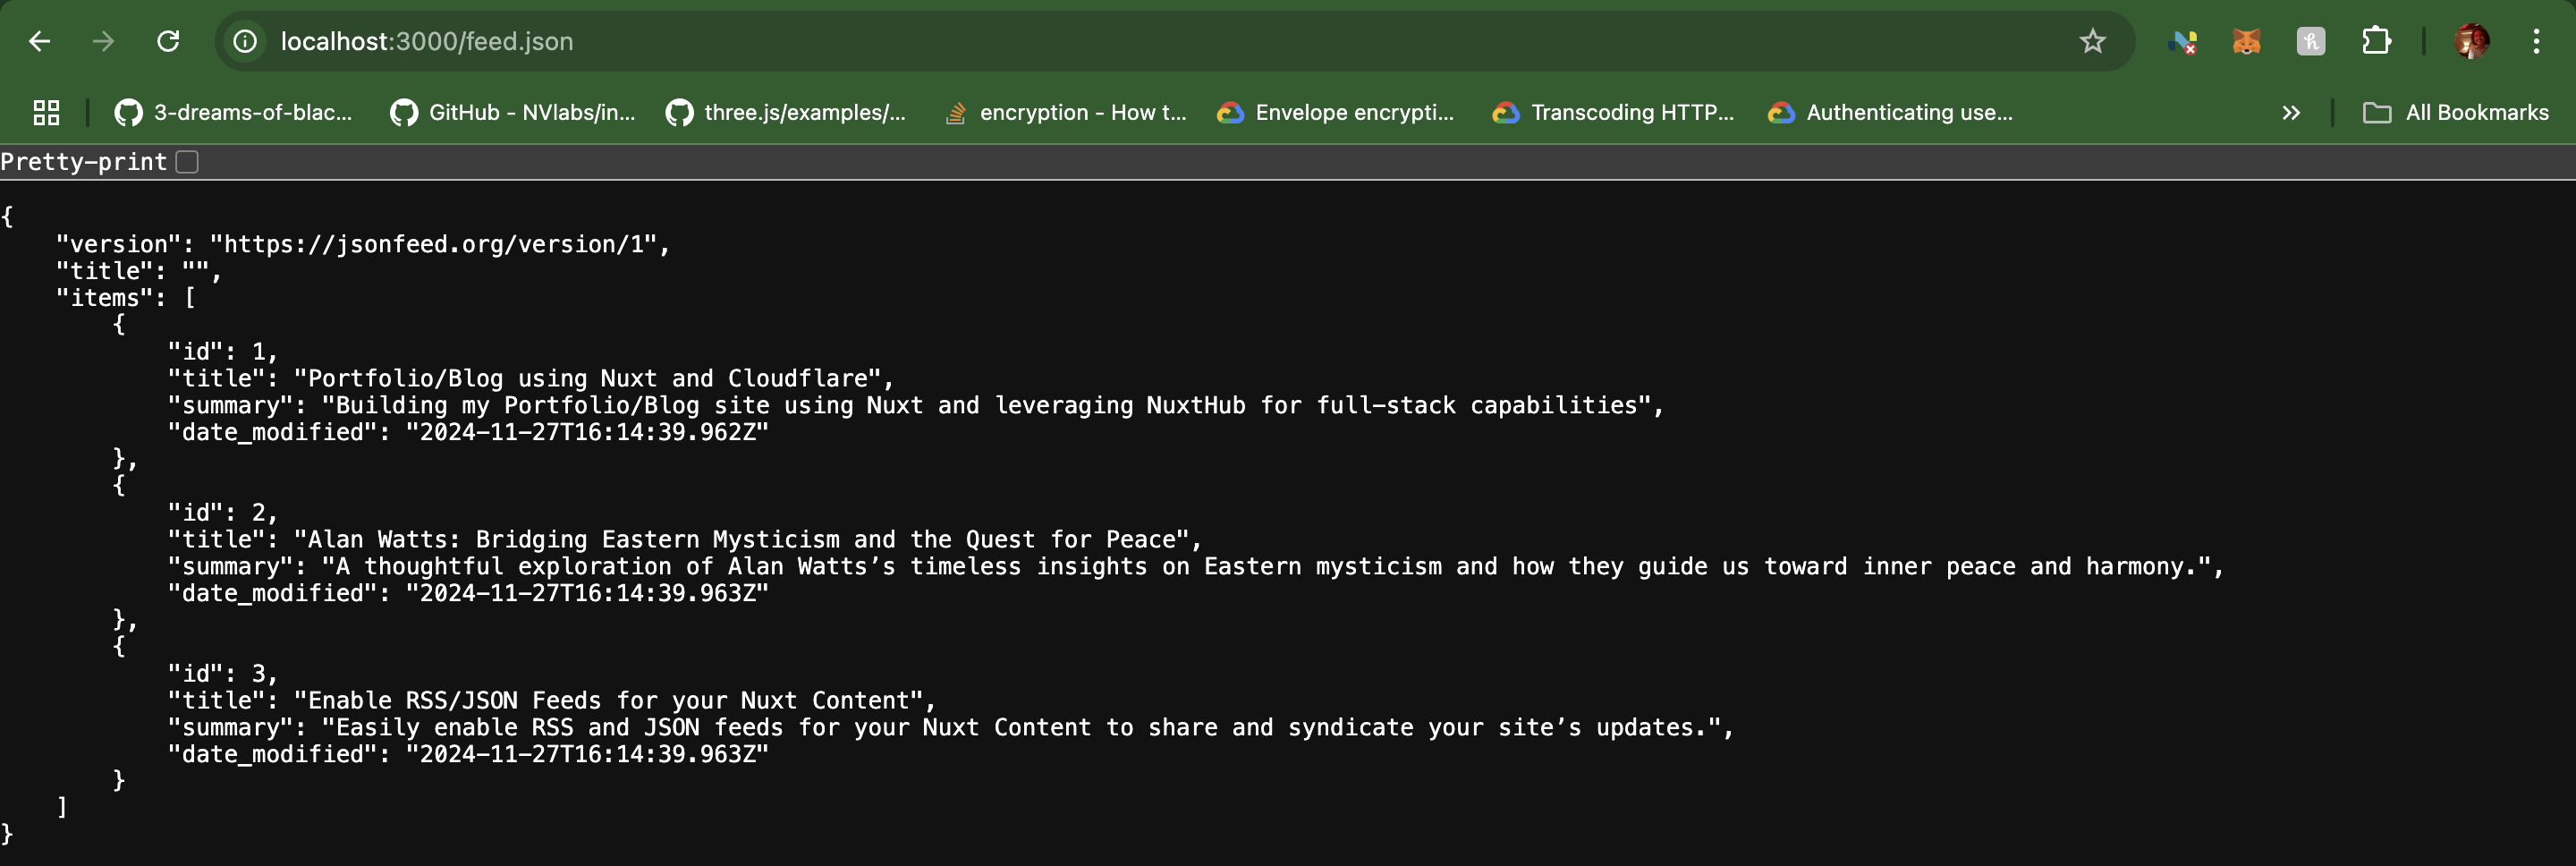Open the bookmark apps grid icon
This screenshot has height=866, width=2576.
[44, 112]
